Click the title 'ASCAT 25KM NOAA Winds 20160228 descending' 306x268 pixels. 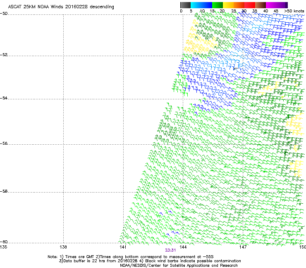click(x=61, y=7)
